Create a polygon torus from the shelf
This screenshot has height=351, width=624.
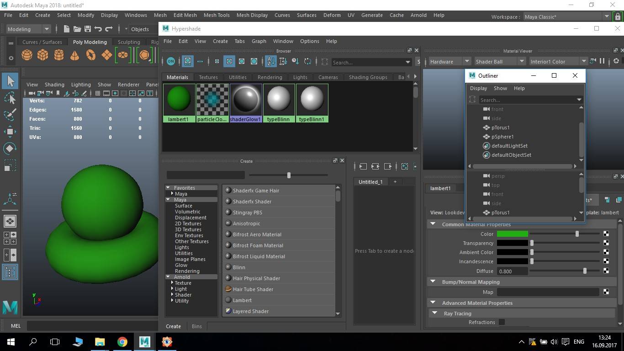[x=91, y=55]
